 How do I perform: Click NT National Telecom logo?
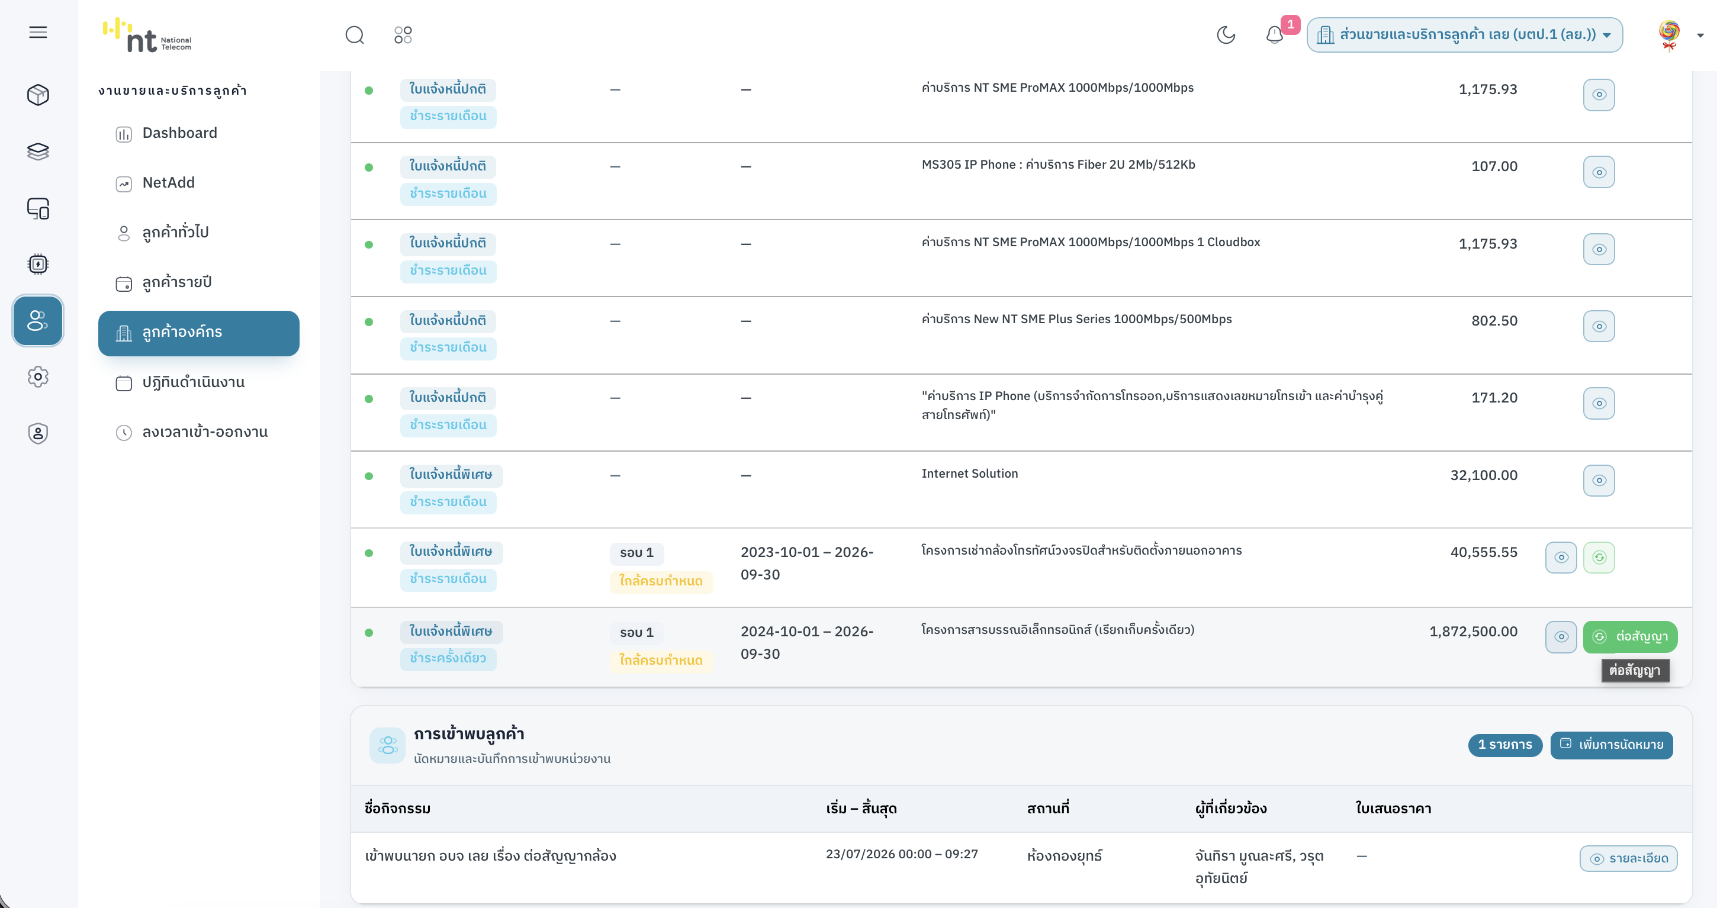tap(147, 35)
